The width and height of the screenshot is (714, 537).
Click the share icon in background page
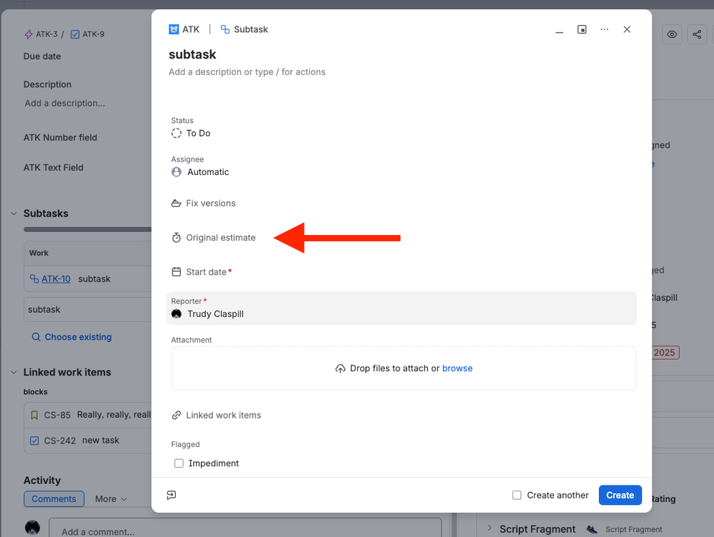coord(697,34)
